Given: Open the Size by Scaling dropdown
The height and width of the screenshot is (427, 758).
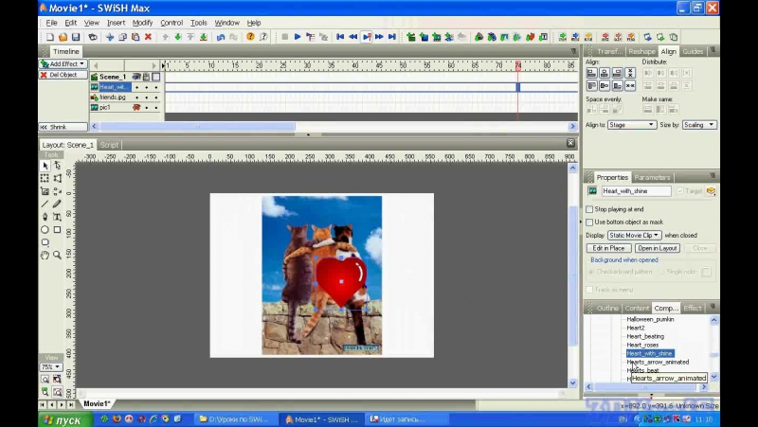Looking at the screenshot, I should 699,125.
